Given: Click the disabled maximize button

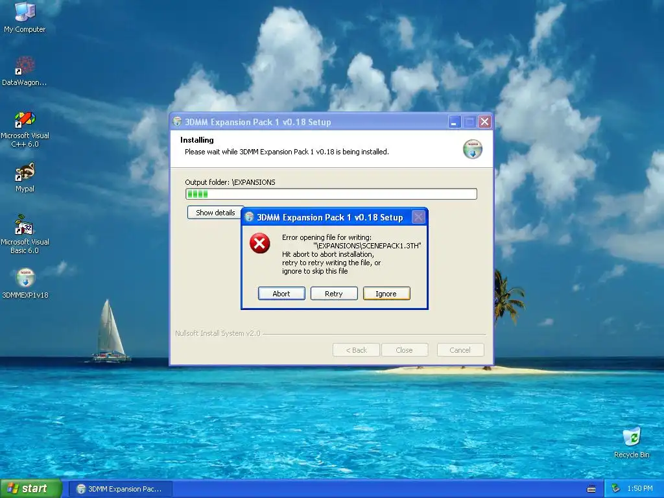Looking at the screenshot, I should coord(469,122).
